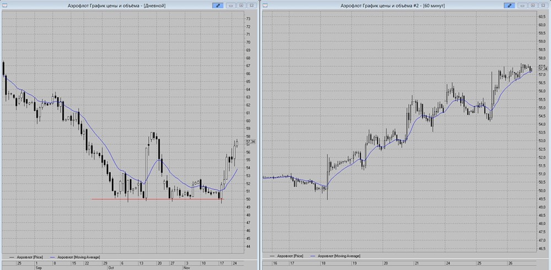Viewport: 551px width, 270px height.
Task: Click the 'Sep' month label on the daily date axis
Action: point(38,267)
